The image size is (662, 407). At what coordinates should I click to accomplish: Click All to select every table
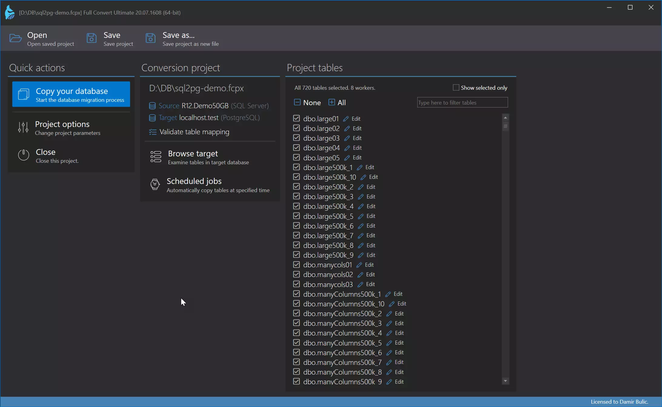pos(337,102)
